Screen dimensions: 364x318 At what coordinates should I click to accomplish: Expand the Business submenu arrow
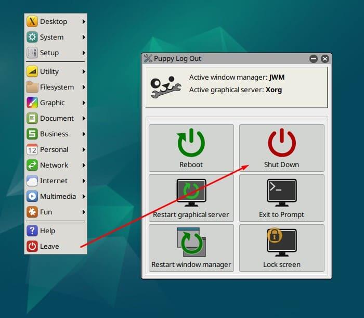(x=84, y=134)
